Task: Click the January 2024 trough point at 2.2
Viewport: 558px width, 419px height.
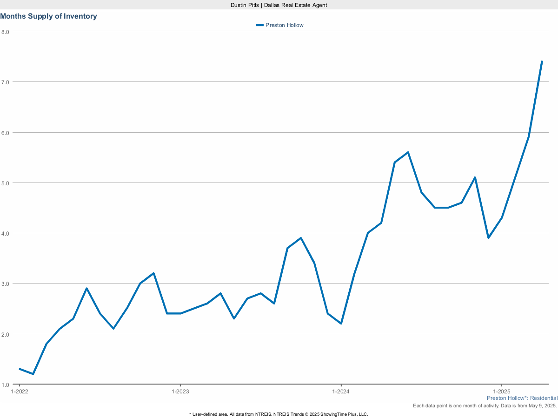Action: 341,324
